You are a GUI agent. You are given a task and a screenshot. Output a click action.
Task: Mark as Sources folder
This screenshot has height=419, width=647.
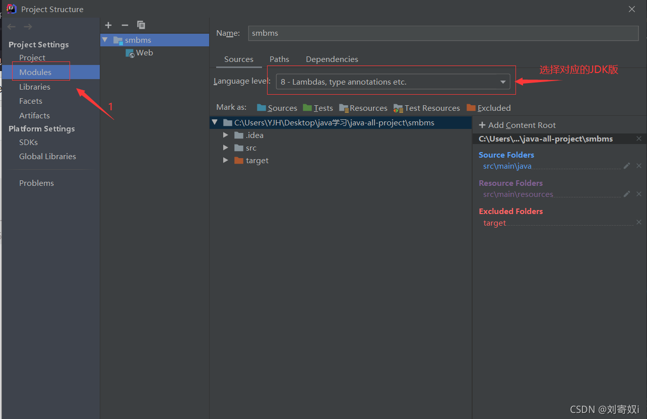[x=277, y=108]
